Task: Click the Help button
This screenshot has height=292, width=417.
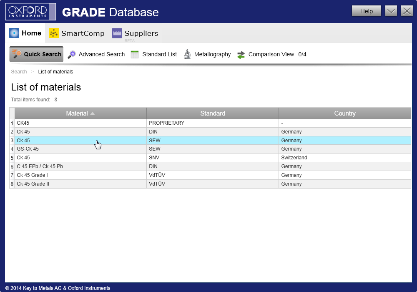Action: point(366,11)
